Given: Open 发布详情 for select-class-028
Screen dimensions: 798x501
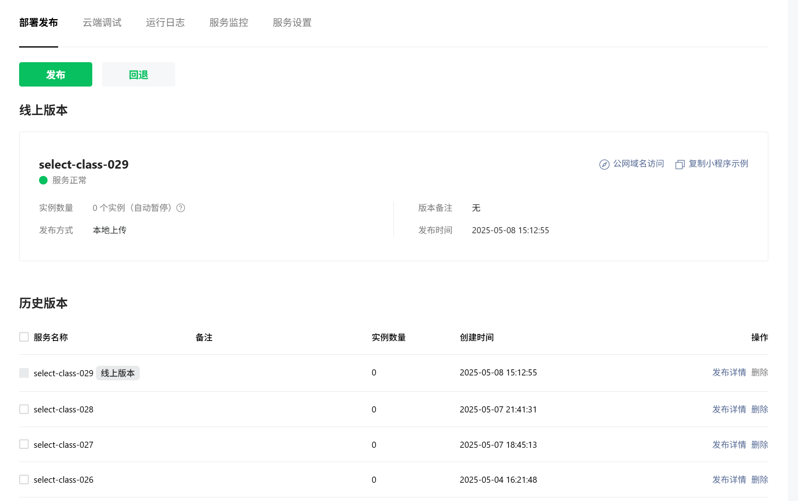Looking at the screenshot, I should 729,409.
